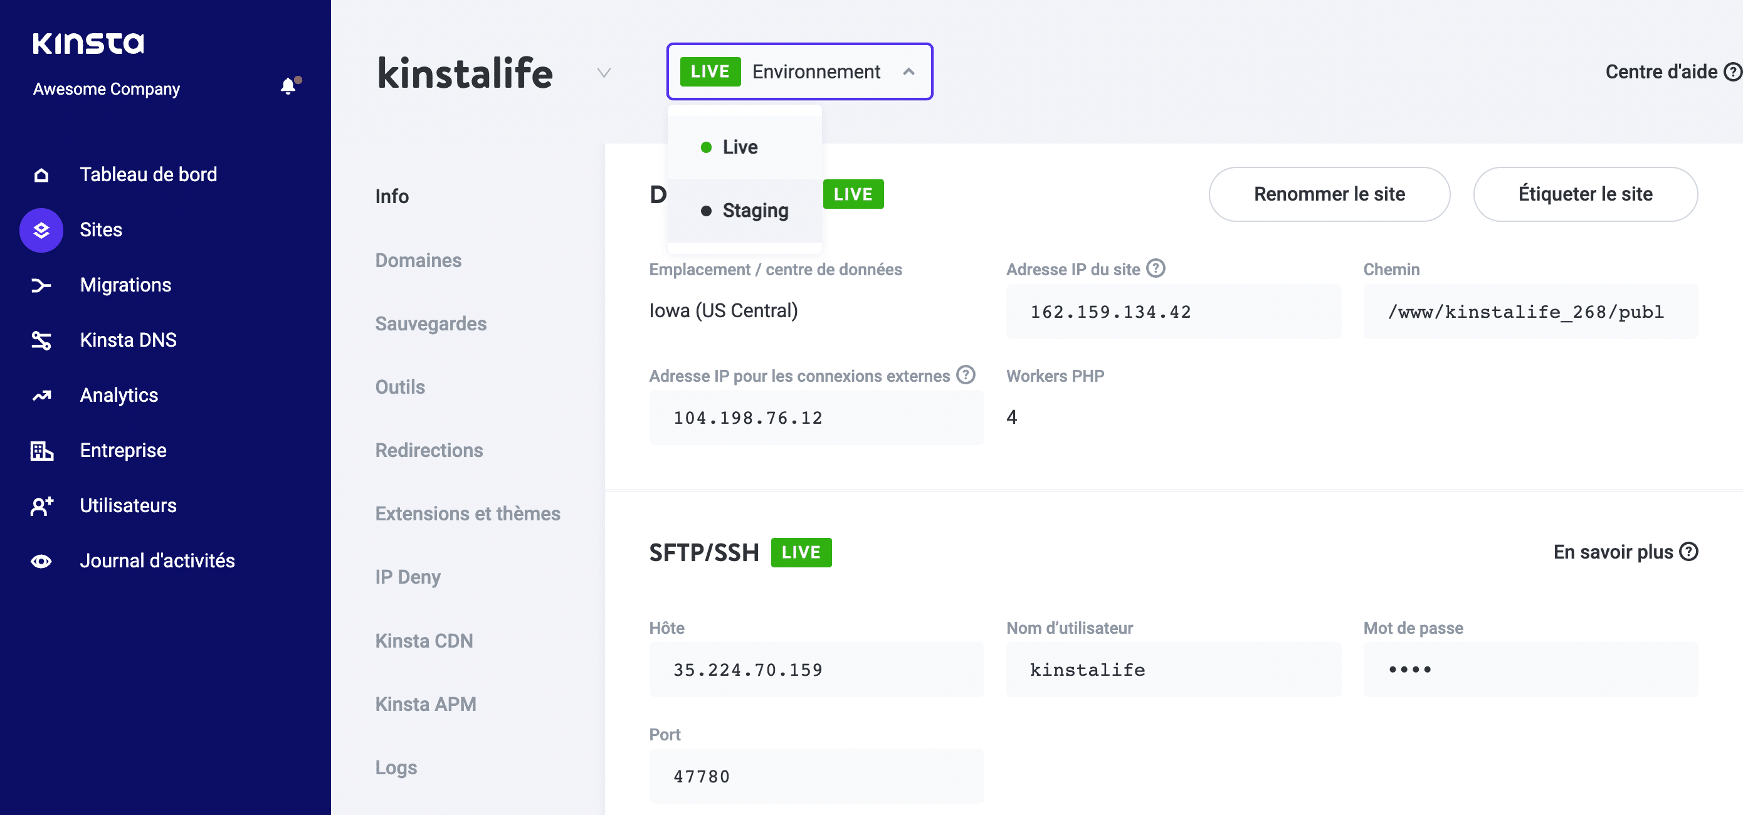This screenshot has width=1743, height=815.
Task: Open the kinstalife site selector chevron
Action: (x=603, y=73)
